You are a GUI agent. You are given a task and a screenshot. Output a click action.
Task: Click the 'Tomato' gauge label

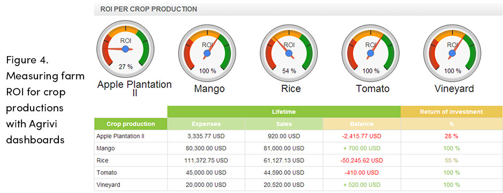point(373,89)
